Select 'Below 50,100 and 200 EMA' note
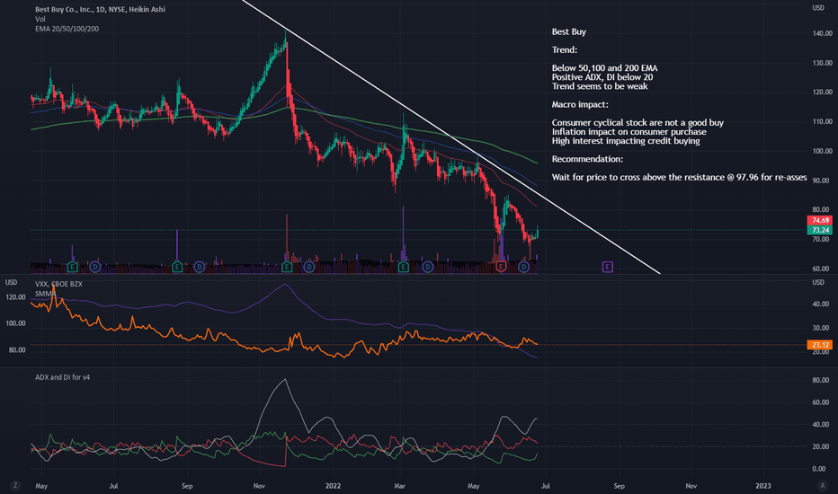The height and width of the screenshot is (494, 838). point(604,68)
